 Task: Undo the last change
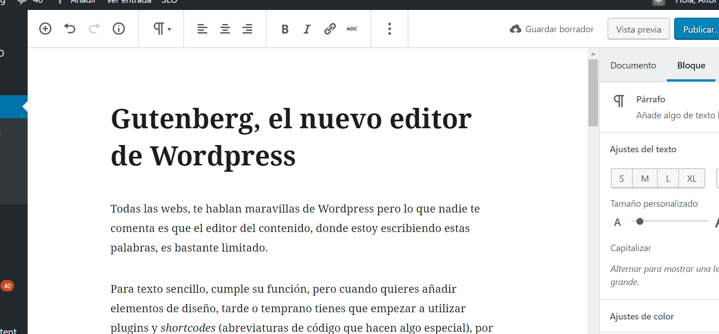click(70, 29)
